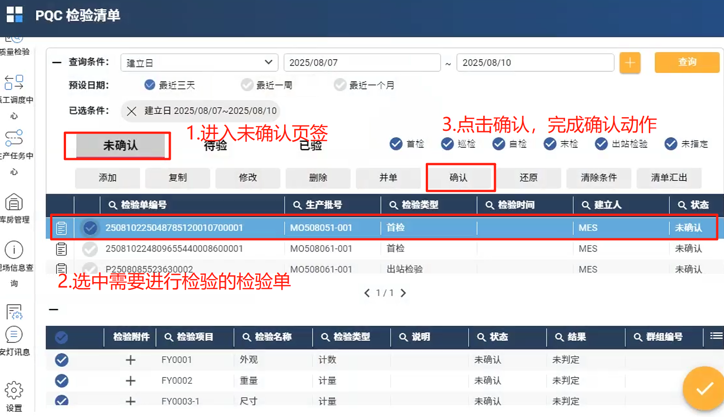Search icon in 检验名称 column header

click(247, 337)
